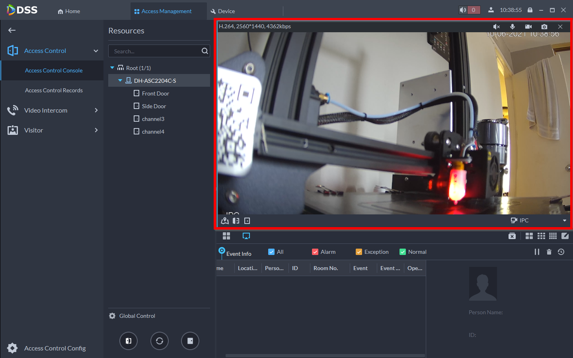Start recording with the video camera icon

pyautogui.click(x=528, y=27)
